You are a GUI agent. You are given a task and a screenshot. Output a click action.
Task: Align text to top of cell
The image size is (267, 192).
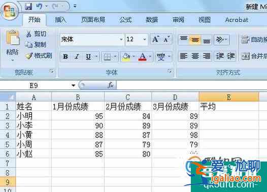click(184, 39)
